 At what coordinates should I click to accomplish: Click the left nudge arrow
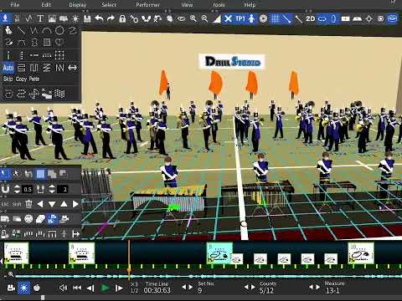[40, 204]
